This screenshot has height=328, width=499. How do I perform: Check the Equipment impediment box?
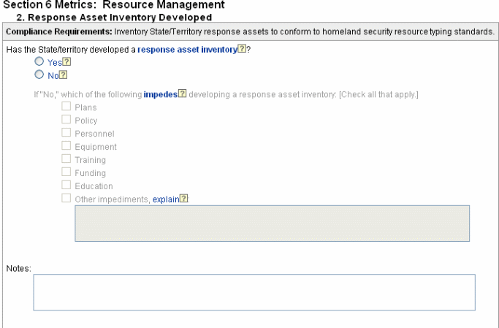66,145
